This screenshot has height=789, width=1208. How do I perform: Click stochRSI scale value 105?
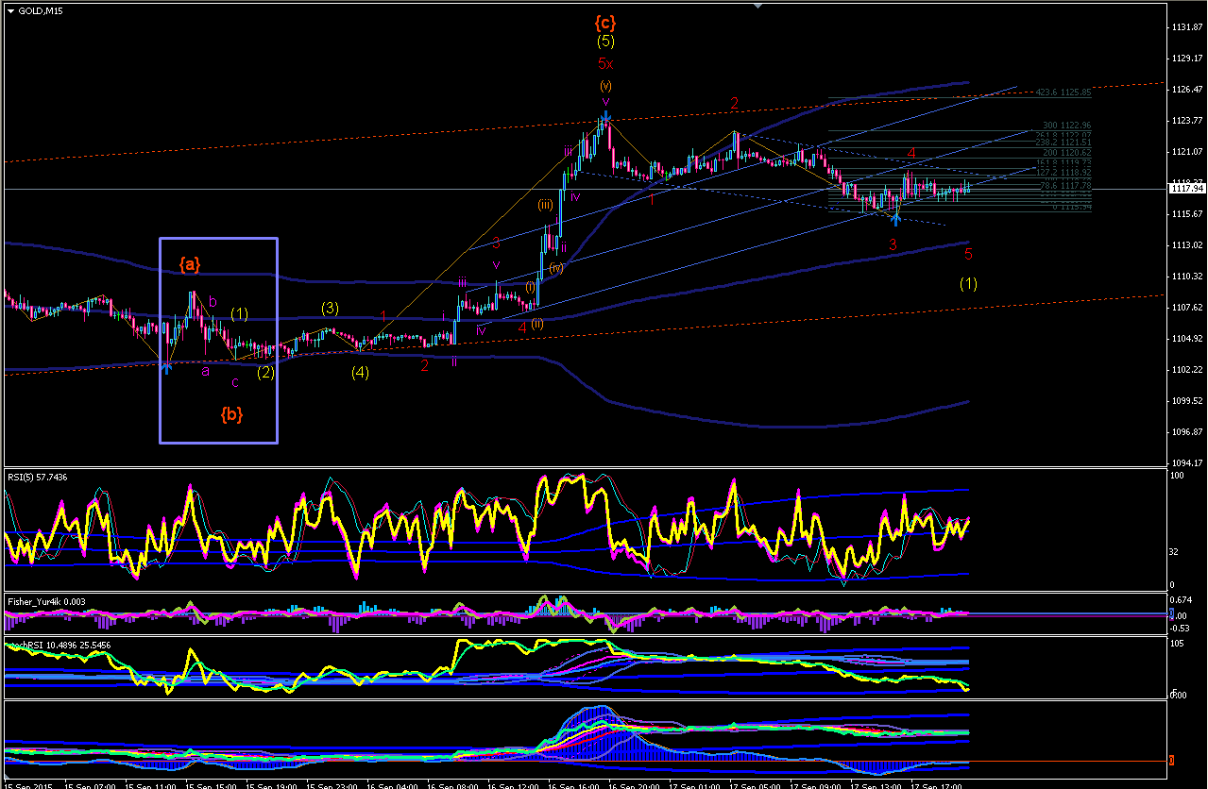click(1178, 645)
